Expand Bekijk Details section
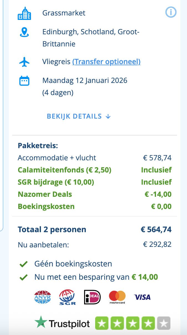 (x=74, y=116)
